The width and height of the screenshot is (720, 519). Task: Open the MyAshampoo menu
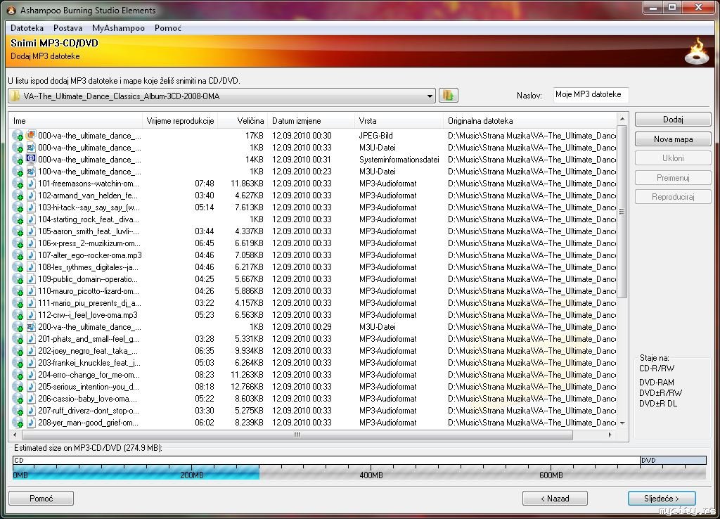pos(118,28)
